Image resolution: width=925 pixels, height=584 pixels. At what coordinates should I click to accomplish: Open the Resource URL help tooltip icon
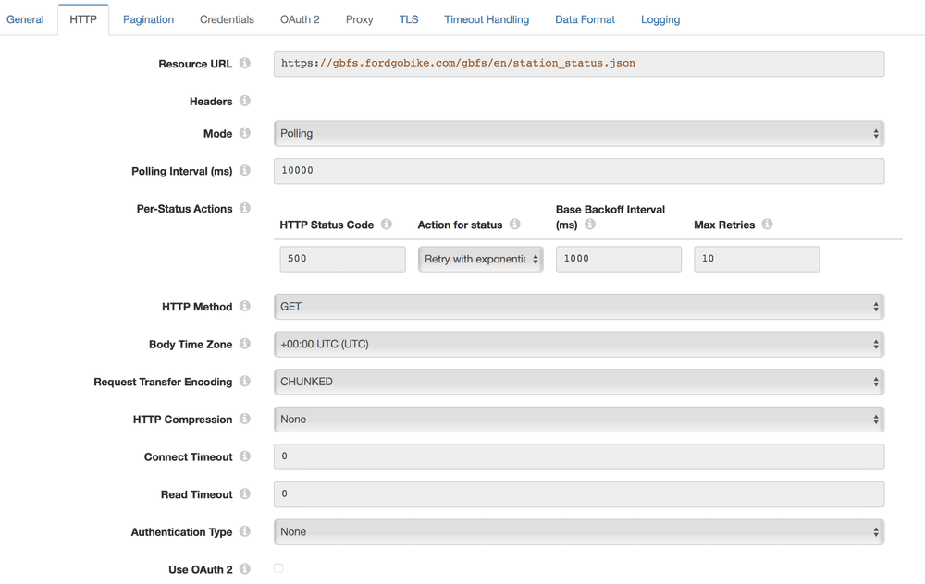click(x=245, y=64)
